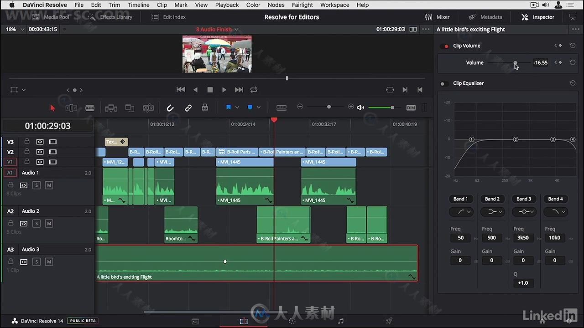Image resolution: width=584 pixels, height=328 pixels.
Task: Open Band 1 filter type dropdown
Action: pos(460,212)
